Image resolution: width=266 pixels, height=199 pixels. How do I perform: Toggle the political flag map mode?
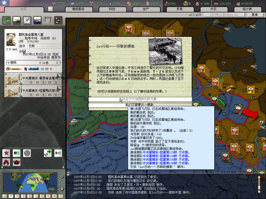tap(11, 196)
